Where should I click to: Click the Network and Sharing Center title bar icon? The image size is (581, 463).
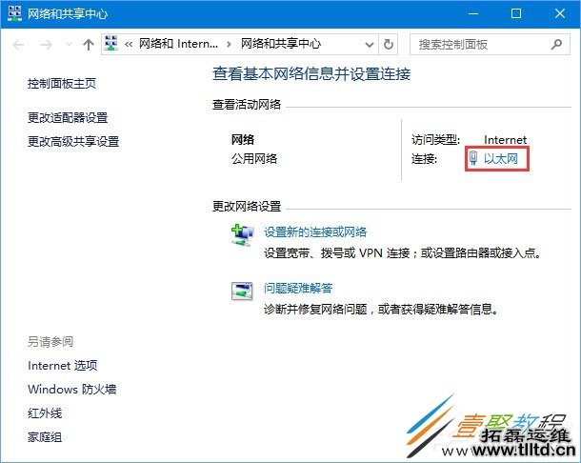pyautogui.click(x=14, y=13)
